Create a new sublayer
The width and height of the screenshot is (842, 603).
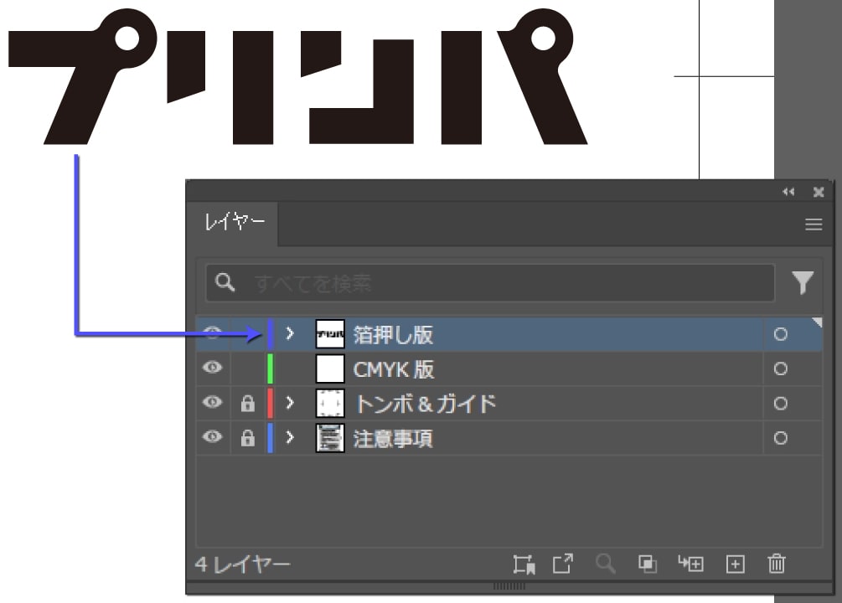(691, 564)
